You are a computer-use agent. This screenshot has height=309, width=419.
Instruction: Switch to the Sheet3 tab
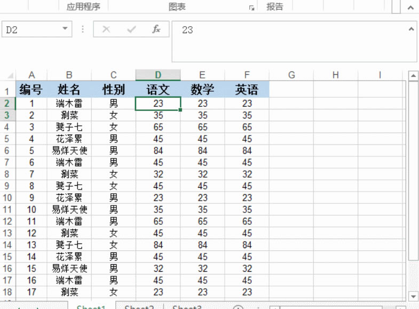(x=186, y=306)
